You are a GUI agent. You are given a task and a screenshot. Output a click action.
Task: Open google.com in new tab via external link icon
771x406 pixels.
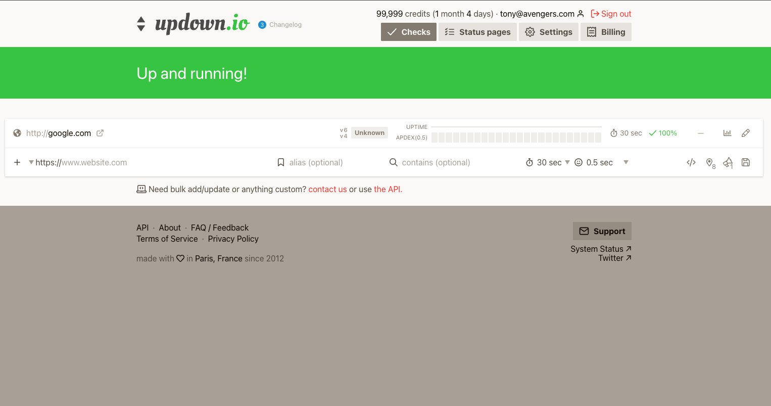[100, 132]
